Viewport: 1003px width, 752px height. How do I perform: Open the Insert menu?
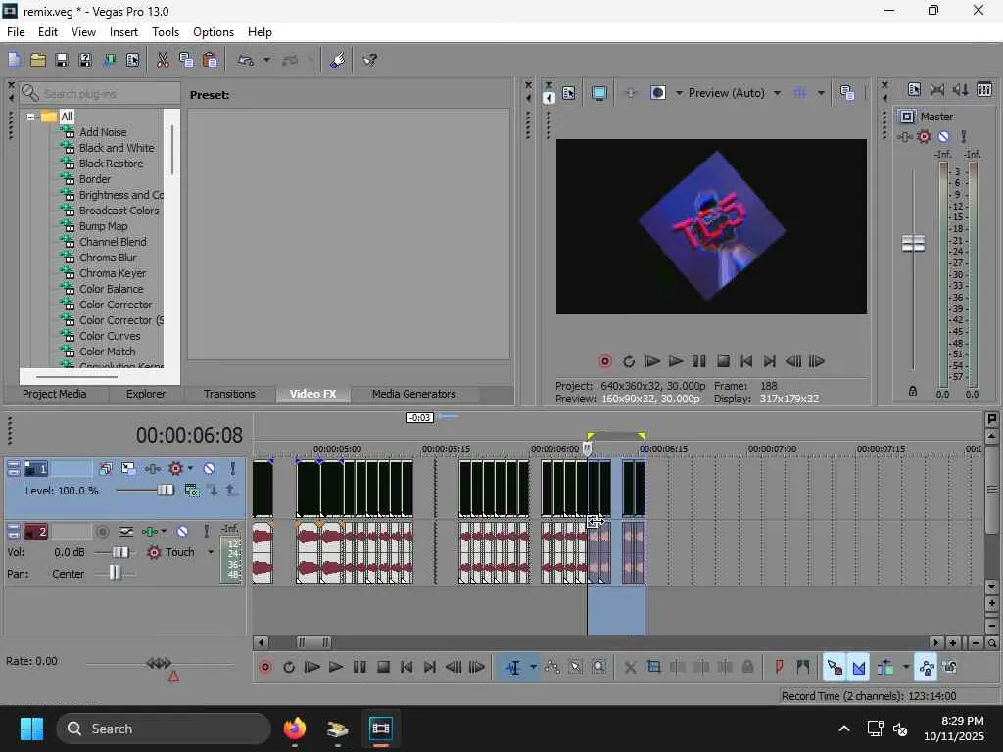pyautogui.click(x=123, y=32)
